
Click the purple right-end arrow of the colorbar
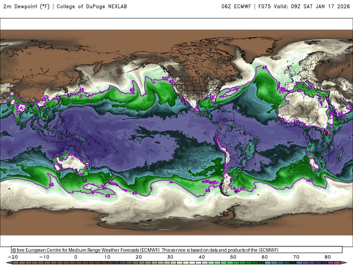344,263
